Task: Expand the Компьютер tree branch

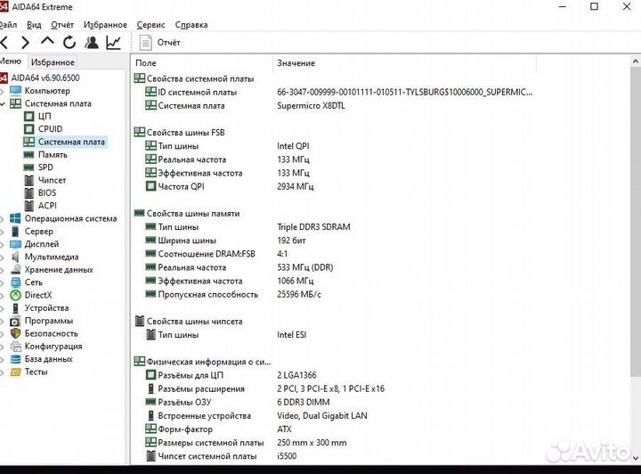Action: click(2, 91)
